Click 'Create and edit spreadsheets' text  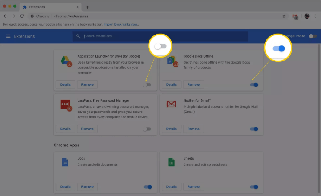point(205,164)
